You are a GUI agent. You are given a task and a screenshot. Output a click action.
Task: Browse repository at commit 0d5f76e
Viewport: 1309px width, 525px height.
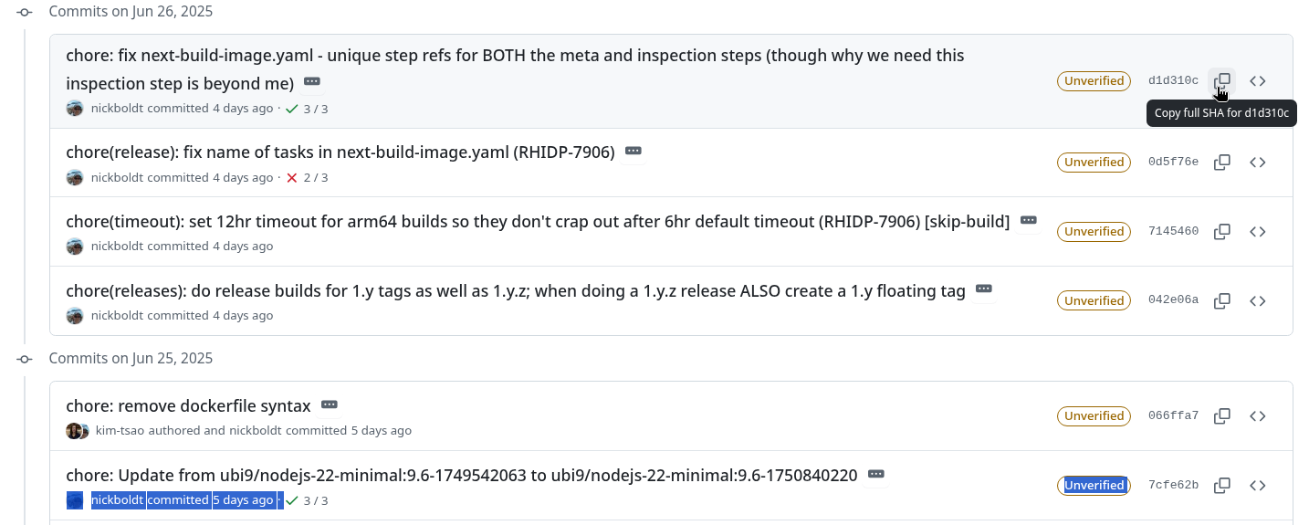coord(1258,163)
